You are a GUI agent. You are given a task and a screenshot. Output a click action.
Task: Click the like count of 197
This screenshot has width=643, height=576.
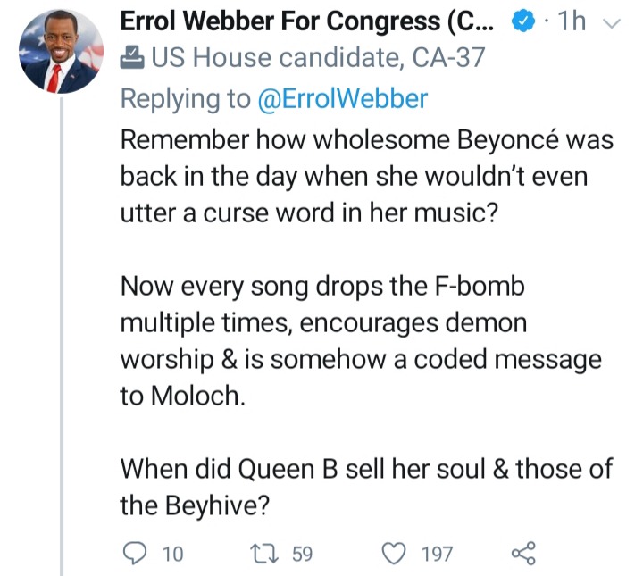(437, 555)
